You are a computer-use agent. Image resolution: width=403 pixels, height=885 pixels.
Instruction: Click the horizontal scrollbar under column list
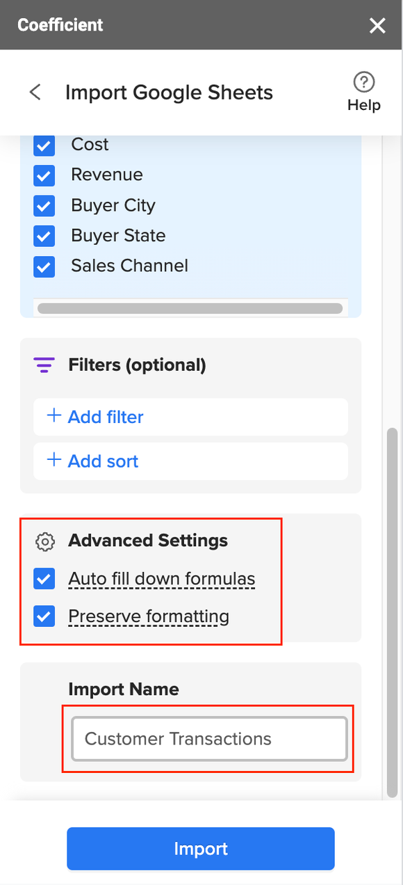point(190,308)
